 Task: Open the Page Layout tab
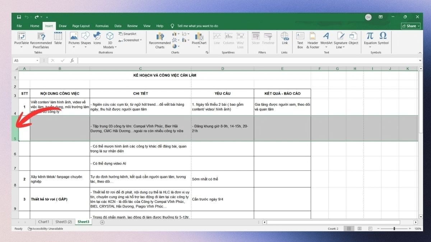[81, 26]
